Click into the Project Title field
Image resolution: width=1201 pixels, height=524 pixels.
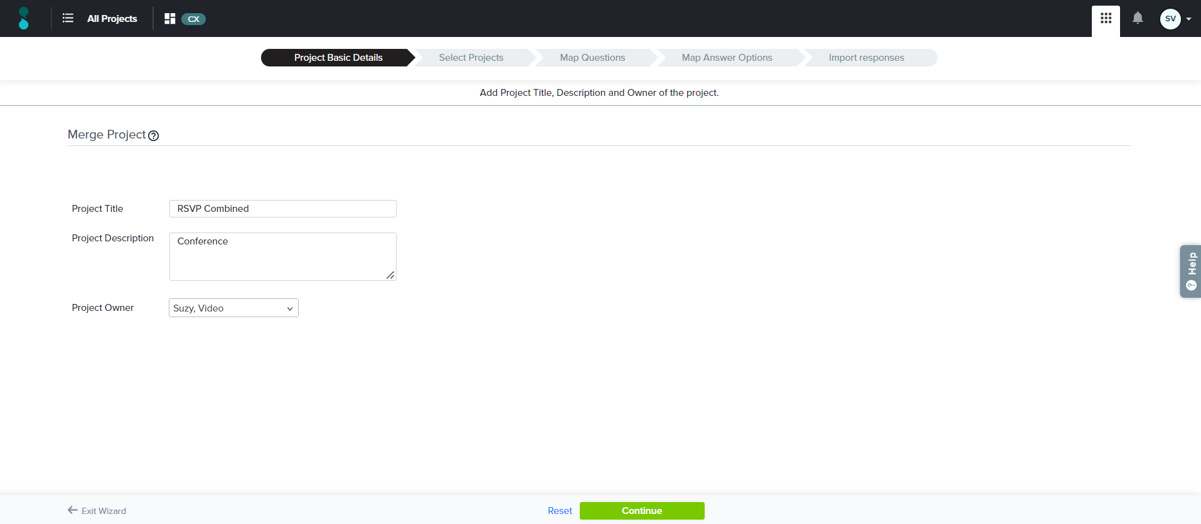[282, 209]
